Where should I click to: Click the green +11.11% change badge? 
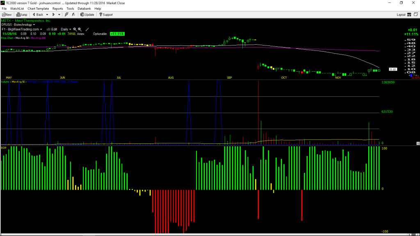click(117, 34)
